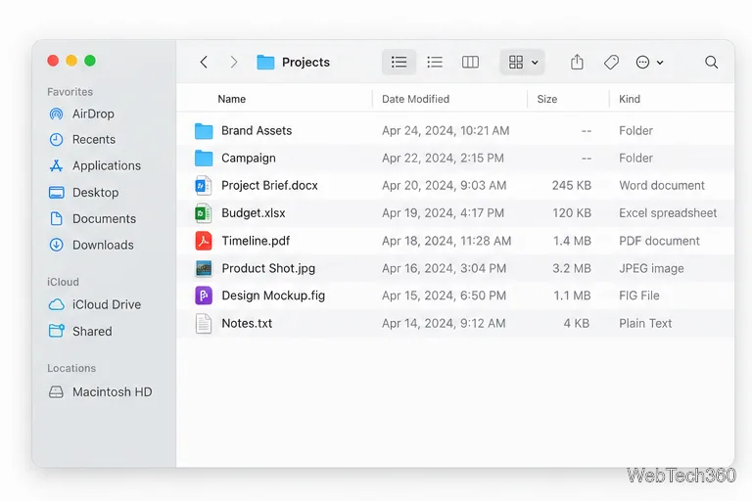Minimize the window with the yellow button
This screenshot has height=501, width=752.
coord(71,61)
